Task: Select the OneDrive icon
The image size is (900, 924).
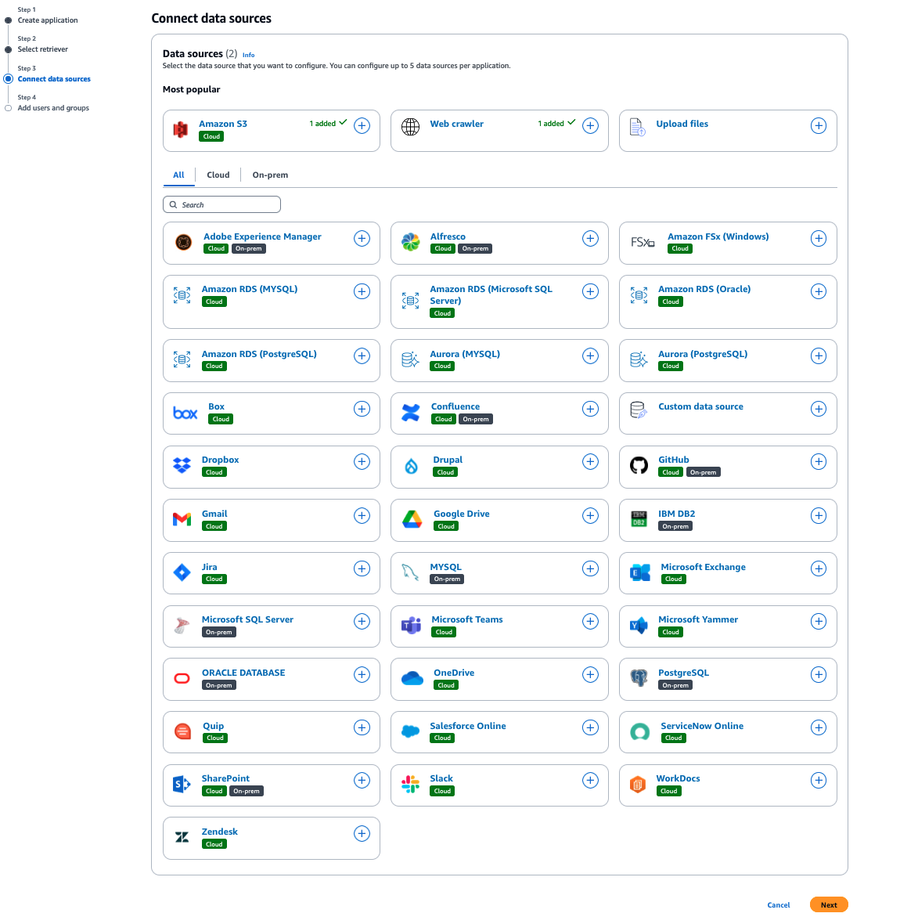Action: click(411, 675)
